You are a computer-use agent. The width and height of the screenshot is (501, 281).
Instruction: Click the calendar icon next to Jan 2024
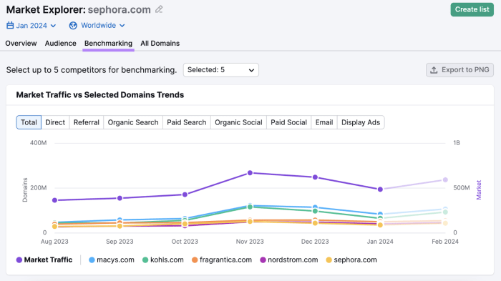click(x=10, y=25)
